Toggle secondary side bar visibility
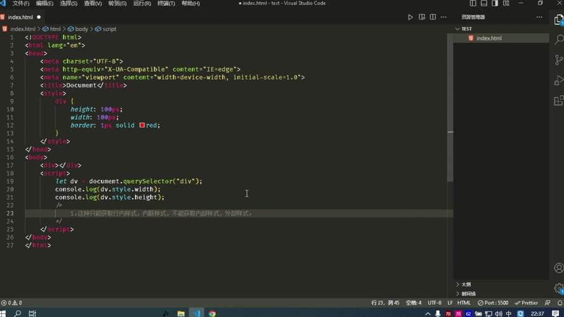The height and width of the screenshot is (317, 564). coord(495,3)
